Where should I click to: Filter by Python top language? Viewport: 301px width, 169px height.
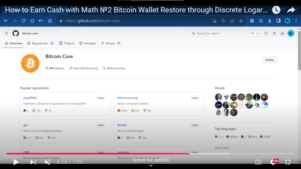[x=232, y=137]
